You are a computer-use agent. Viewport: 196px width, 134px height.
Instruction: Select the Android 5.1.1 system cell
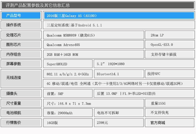tap(118, 25)
